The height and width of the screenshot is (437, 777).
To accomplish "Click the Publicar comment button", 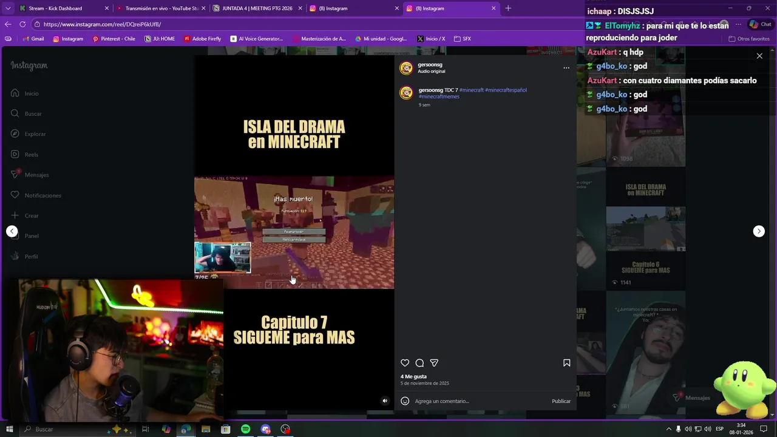I will point(561,401).
